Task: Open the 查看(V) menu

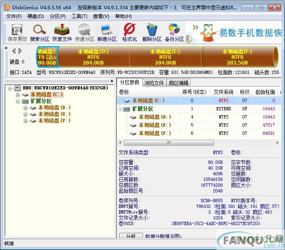Action: pyautogui.click(x=101, y=16)
